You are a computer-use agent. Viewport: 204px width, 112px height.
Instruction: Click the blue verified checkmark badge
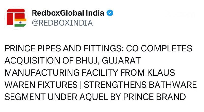click(x=110, y=13)
